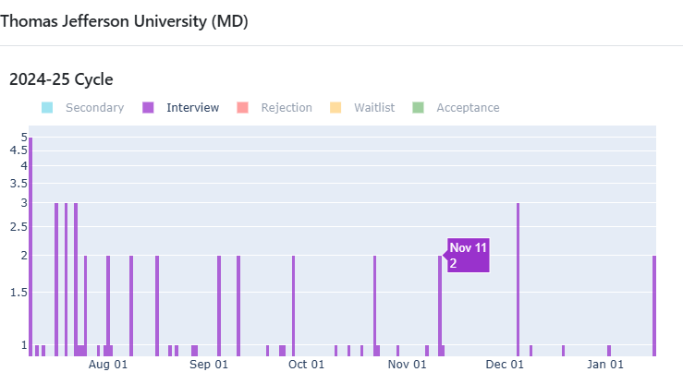Click the Nov 11 bar of height 2
This screenshot has width=683, height=372.
[440, 306]
